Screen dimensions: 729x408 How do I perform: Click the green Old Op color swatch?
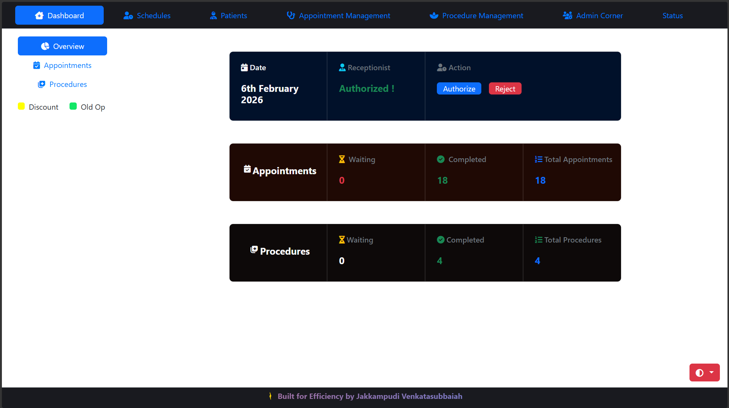pos(73,106)
